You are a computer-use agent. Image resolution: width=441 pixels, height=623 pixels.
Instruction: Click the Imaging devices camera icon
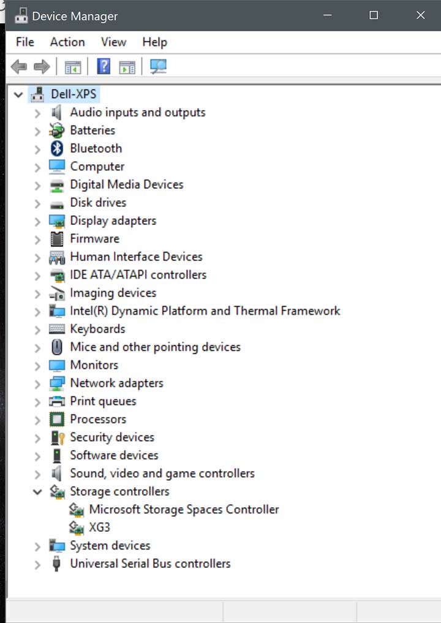(x=57, y=293)
